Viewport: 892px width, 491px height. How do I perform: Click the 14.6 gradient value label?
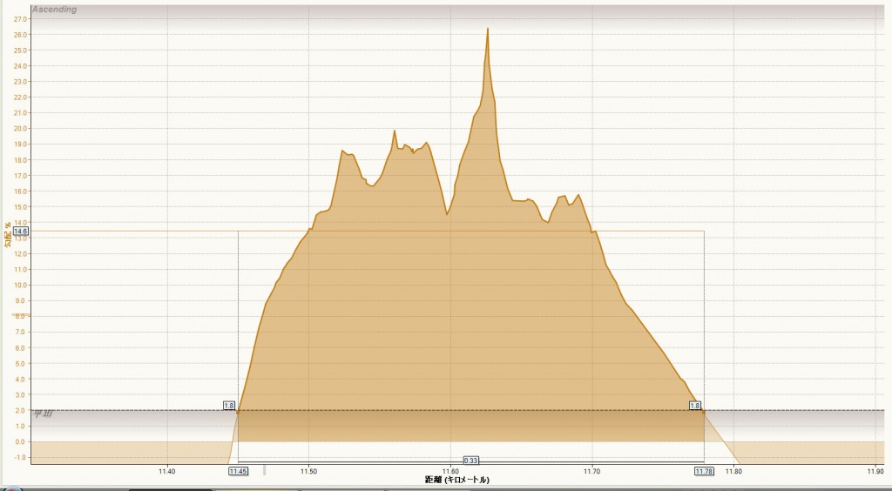(21, 232)
